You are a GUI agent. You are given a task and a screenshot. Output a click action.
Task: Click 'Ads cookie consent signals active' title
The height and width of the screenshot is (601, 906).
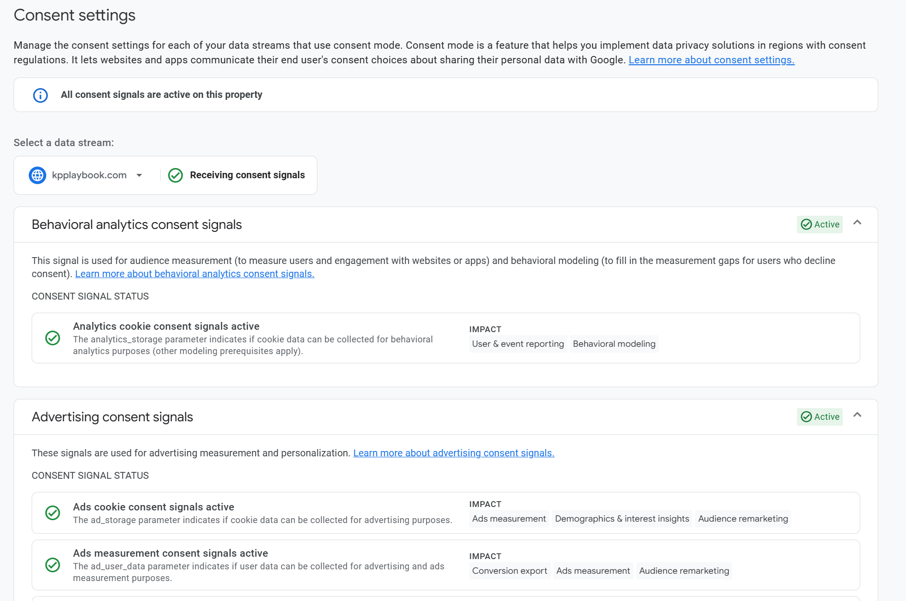tap(154, 507)
